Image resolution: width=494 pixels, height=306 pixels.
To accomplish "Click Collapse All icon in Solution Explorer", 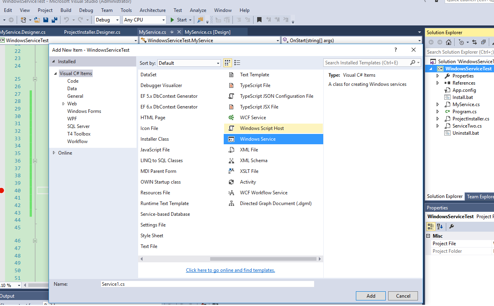I will click(483, 42).
